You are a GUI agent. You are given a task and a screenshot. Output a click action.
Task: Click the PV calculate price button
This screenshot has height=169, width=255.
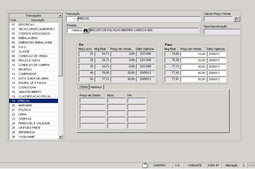point(237,19)
